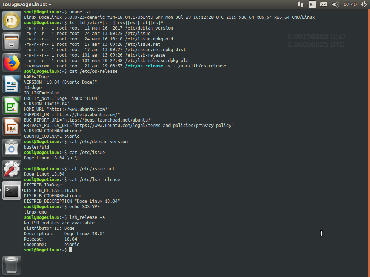Screen dimensions: 370x277
Task: Open the sound volume indicator
Action: [335, 4]
